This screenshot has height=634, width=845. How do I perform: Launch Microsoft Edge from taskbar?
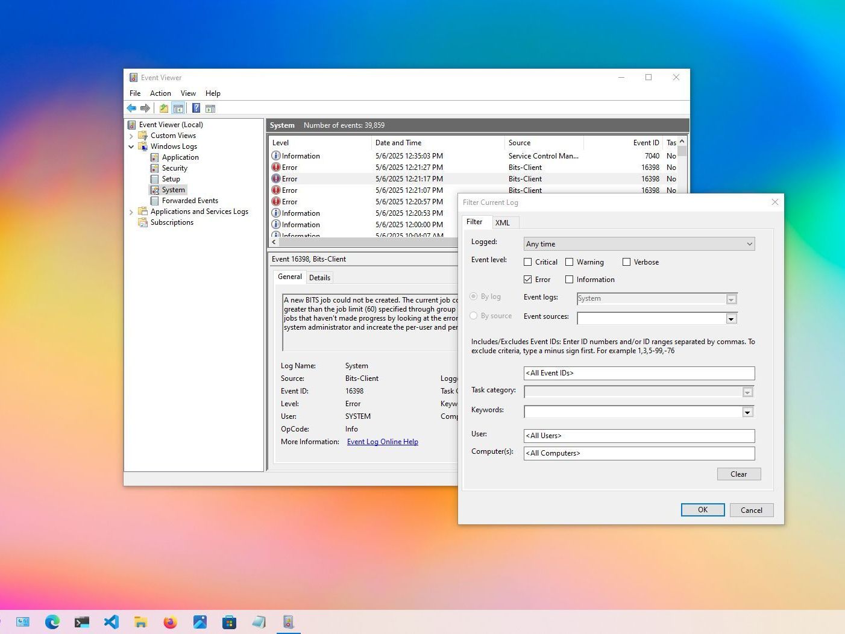pyautogui.click(x=52, y=622)
